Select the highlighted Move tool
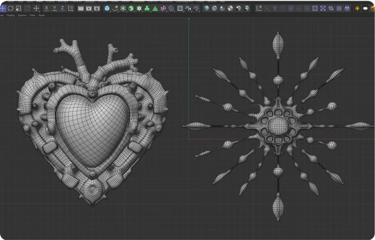 point(2,8)
